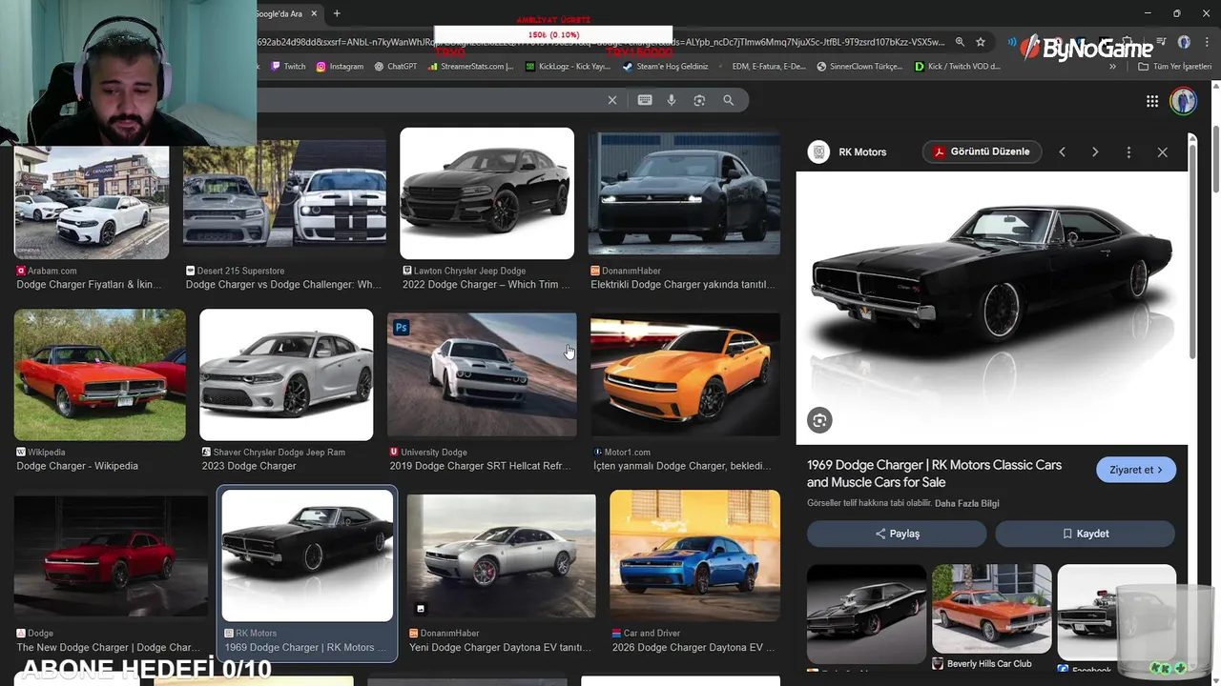Open the Google apps grid
This screenshot has width=1221, height=686.
pos(1152,101)
